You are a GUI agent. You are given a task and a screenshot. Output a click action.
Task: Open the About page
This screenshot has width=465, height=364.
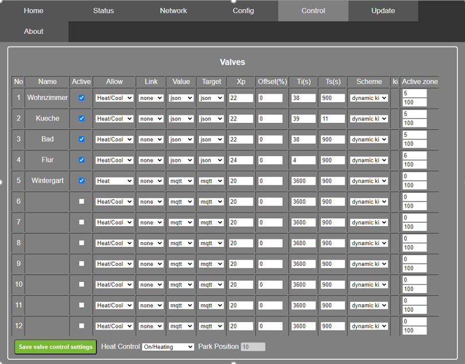point(33,32)
